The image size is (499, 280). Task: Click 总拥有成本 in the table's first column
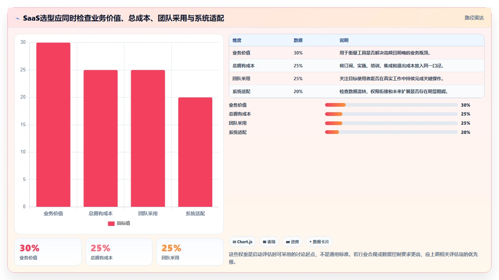[x=244, y=66]
